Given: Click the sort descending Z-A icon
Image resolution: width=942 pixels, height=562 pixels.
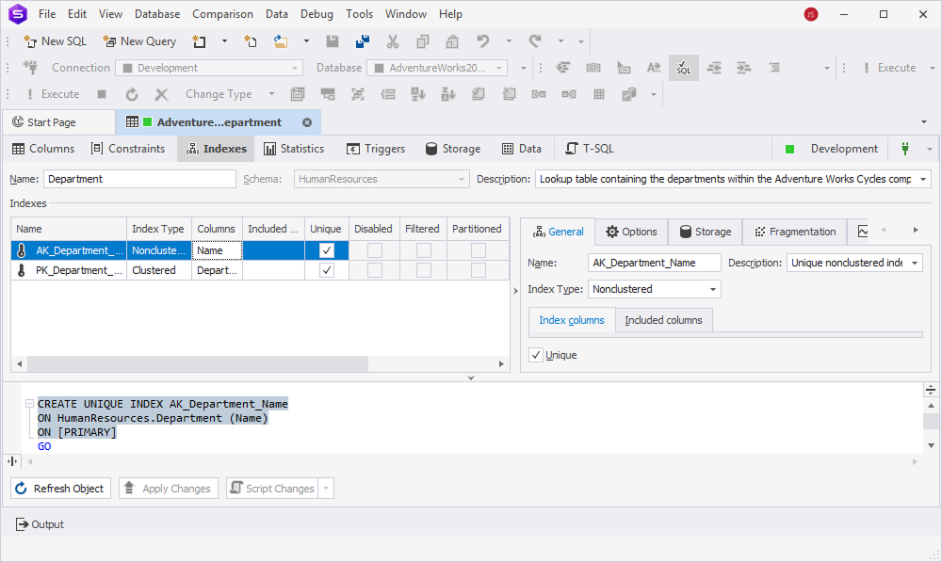Looking at the screenshot, I should point(448,94).
